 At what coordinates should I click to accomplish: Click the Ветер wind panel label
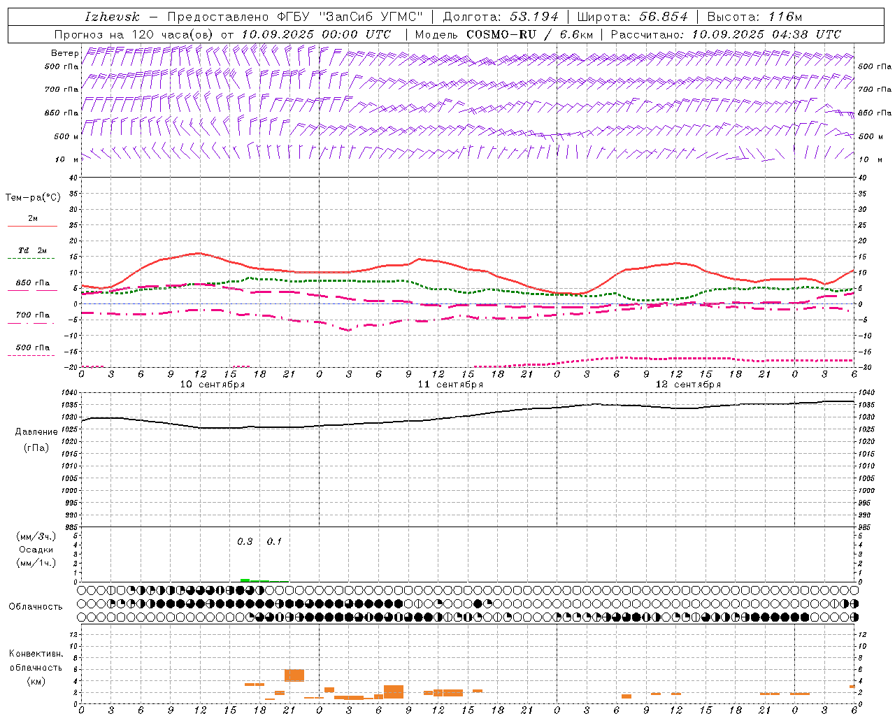(64, 53)
